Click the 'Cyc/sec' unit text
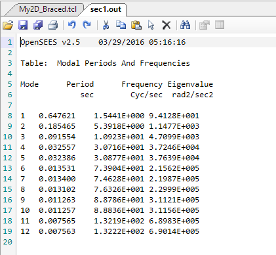276x255 pixels. (146, 95)
